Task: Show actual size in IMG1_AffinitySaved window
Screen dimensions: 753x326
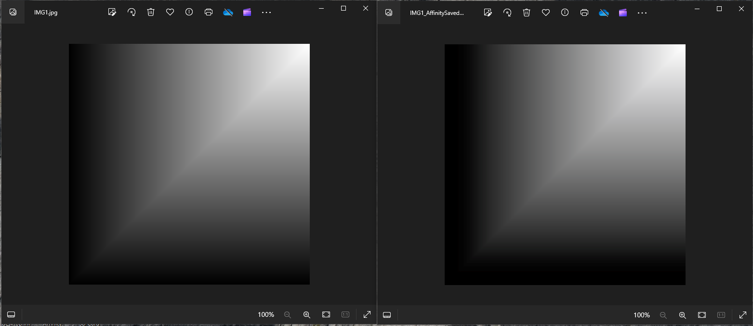Action: click(x=721, y=315)
